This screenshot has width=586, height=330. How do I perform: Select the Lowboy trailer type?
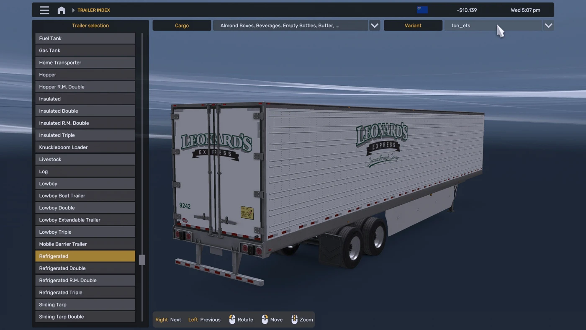pos(85,183)
